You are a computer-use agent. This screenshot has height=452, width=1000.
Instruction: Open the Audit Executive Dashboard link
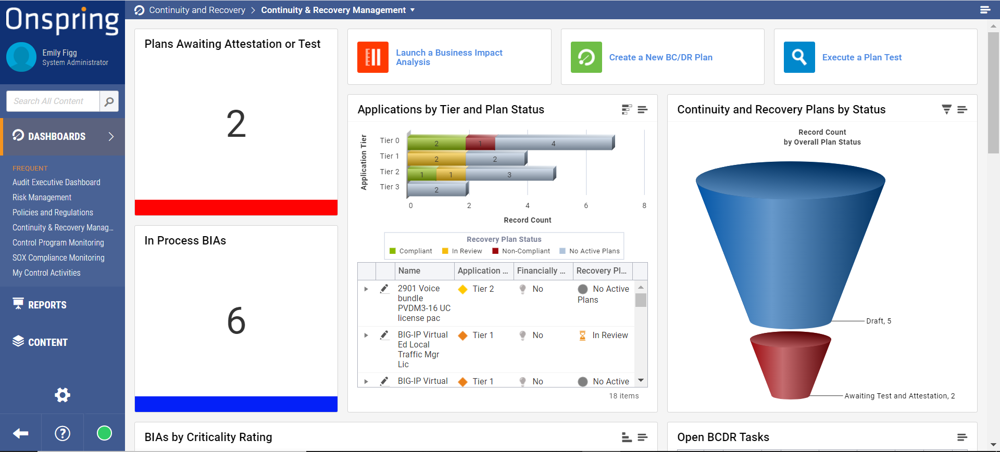(x=56, y=183)
